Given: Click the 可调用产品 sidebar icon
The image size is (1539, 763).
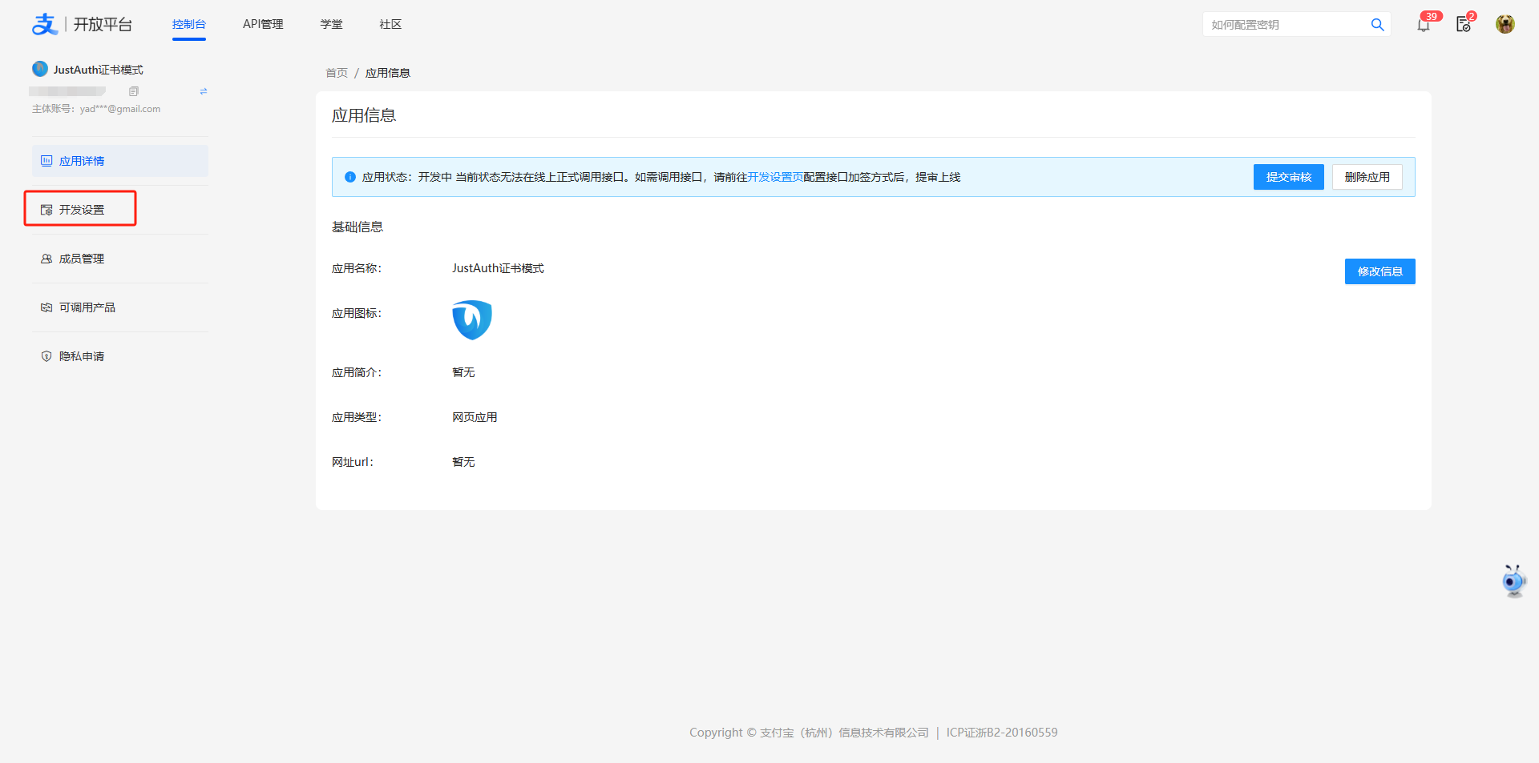Looking at the screenshot, I should point(46,307).
